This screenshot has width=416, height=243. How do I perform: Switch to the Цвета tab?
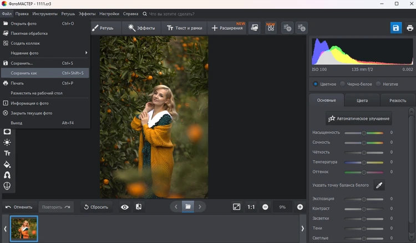point(362,100)
